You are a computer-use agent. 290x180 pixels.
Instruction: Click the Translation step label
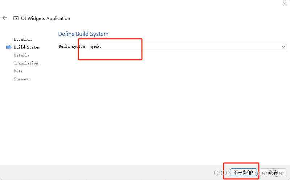click(26, 63)
